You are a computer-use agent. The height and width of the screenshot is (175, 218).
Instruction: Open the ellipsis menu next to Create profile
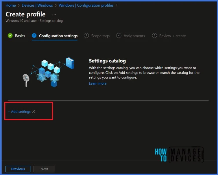click(x=54, y=14)
